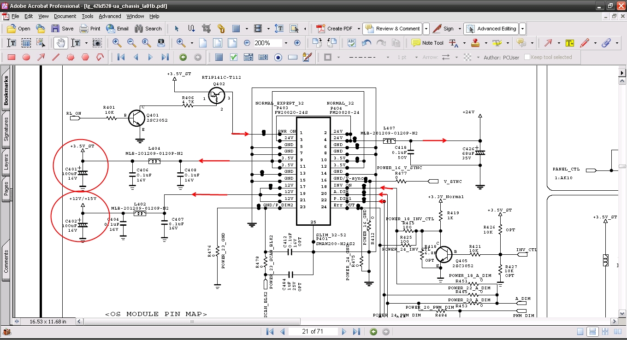Choose the Cloud shape drawing tool
The width and height of the screenshot is (627, 340).
click(71, 58)
